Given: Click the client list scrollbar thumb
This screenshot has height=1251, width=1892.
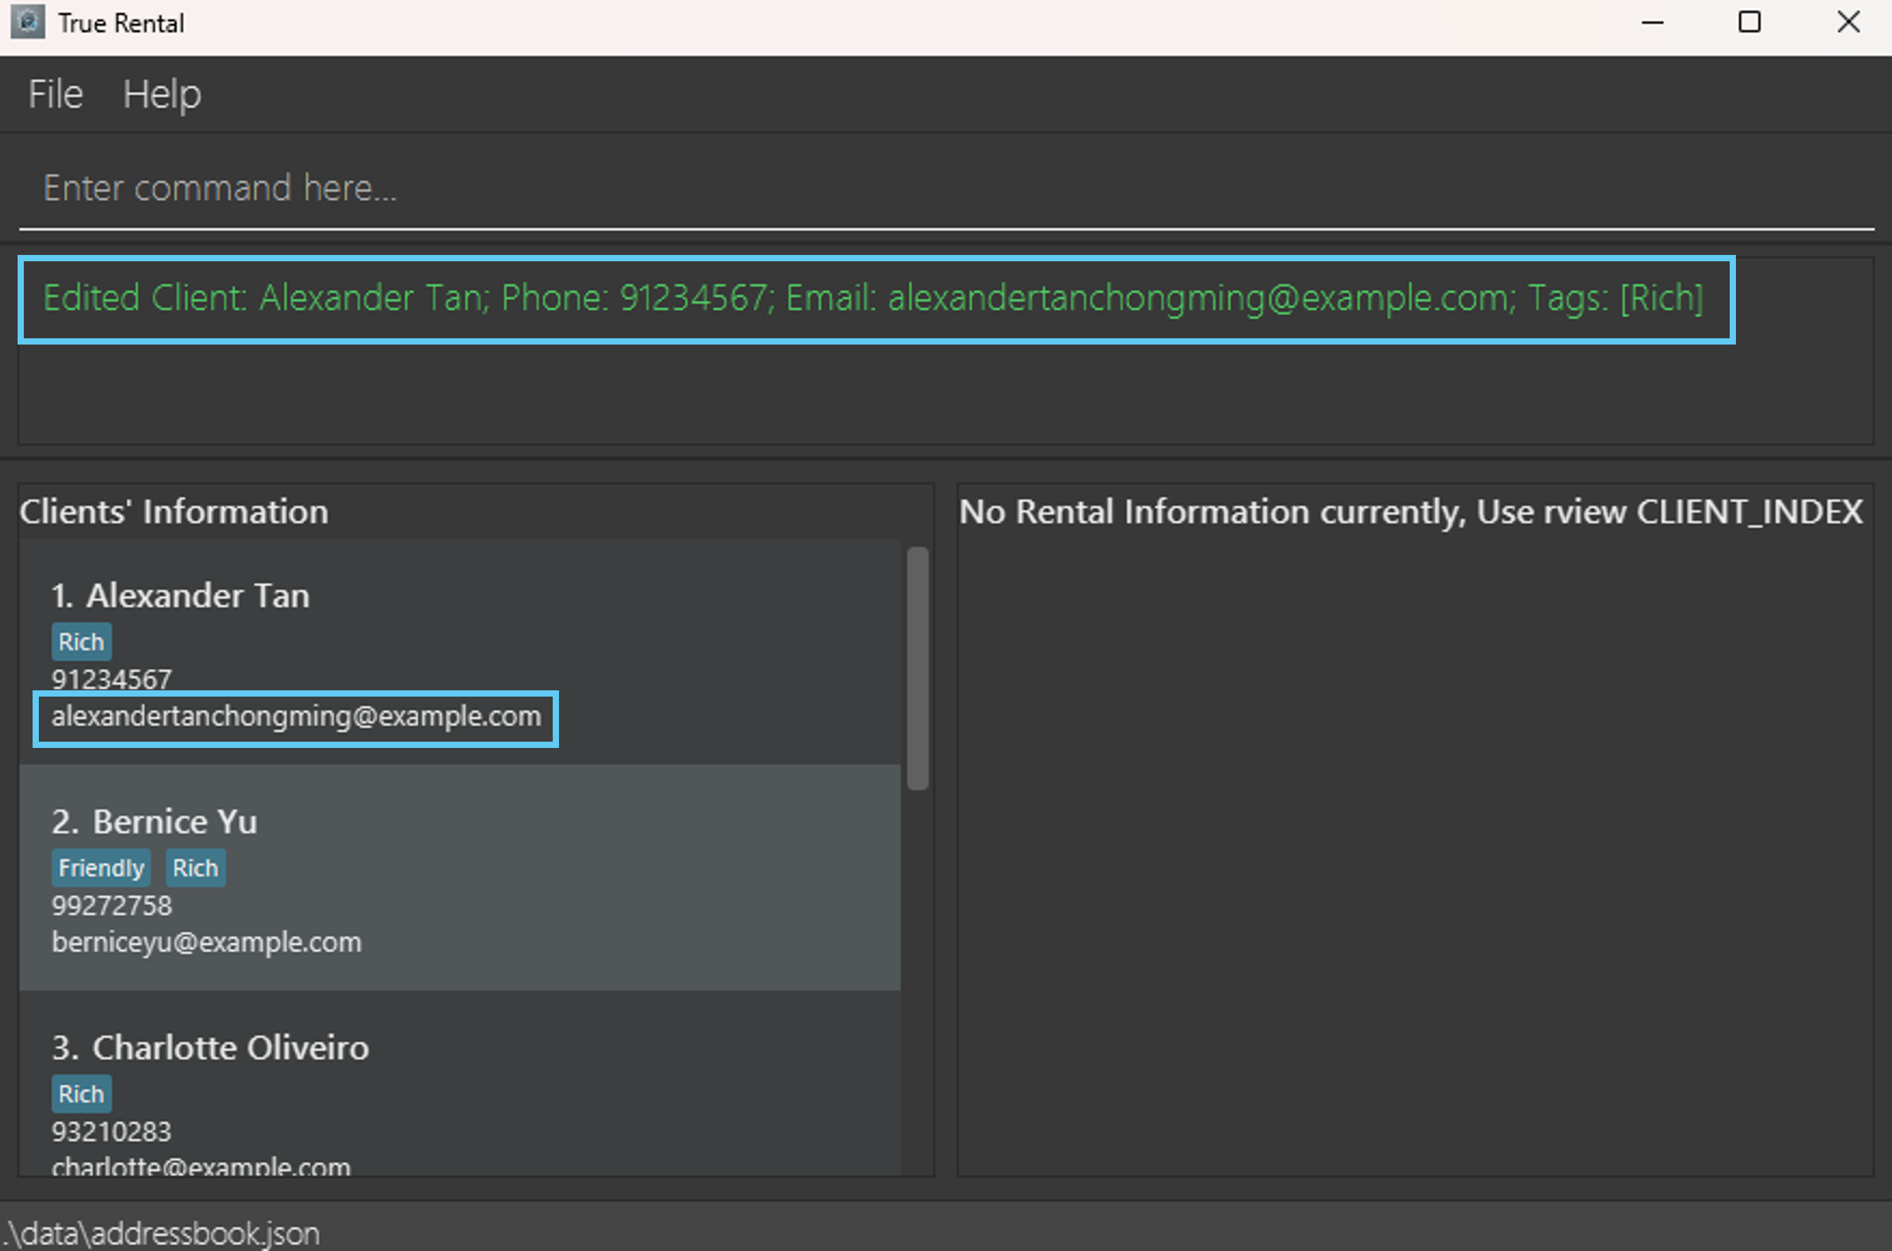Looking at the screenshot, I should coord(917,668).
